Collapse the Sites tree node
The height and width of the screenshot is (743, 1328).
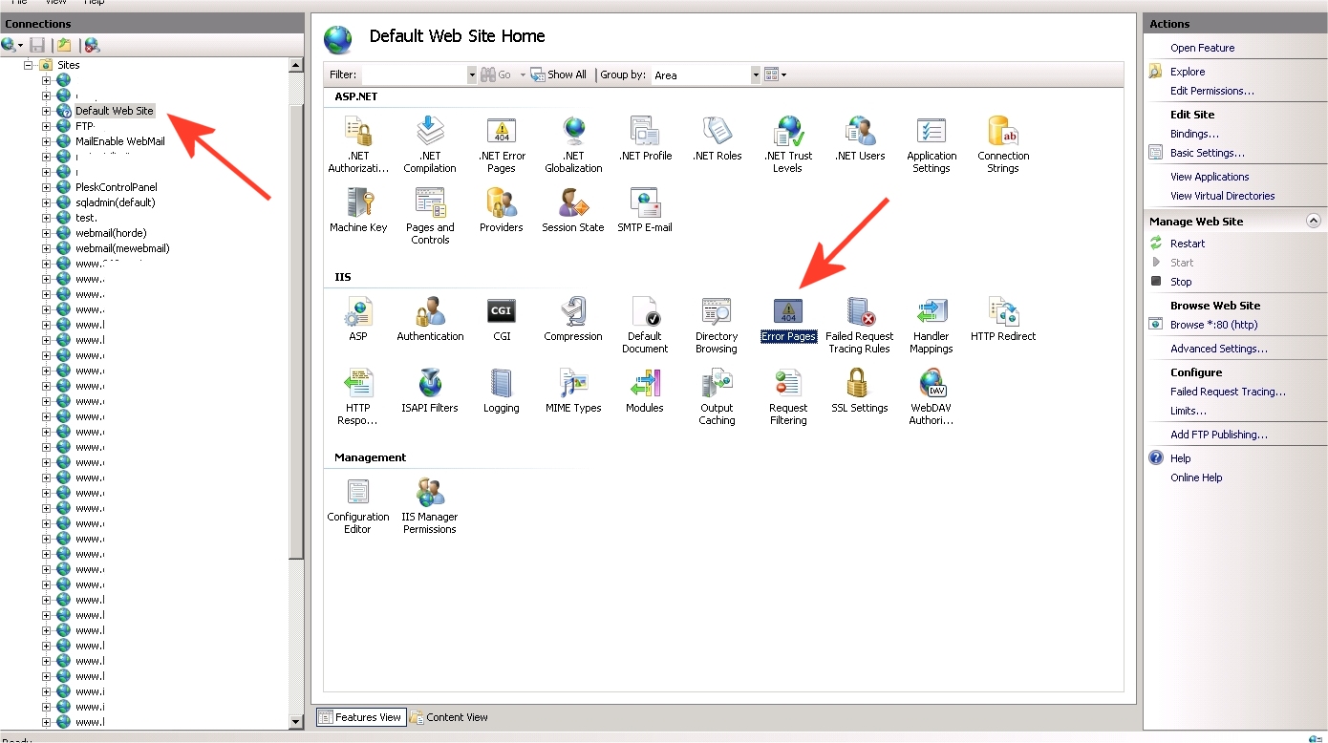29,65
